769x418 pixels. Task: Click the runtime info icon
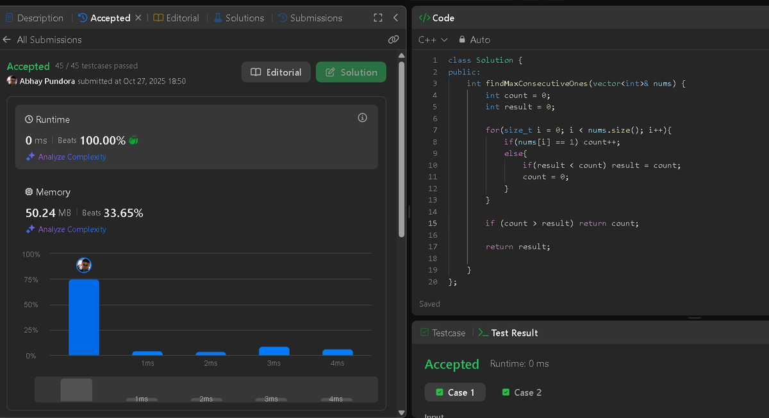[x=362, y=118]
